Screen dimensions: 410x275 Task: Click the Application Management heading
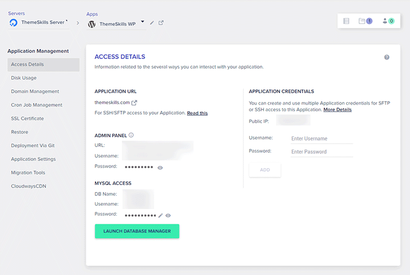coord(38,51)
